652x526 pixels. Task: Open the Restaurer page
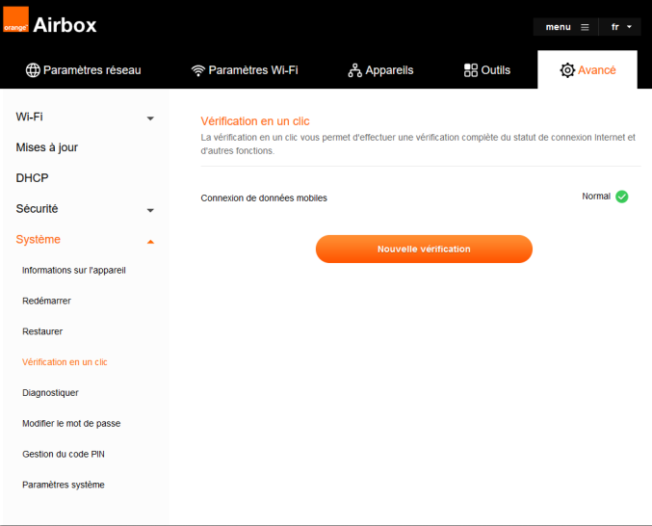click(x=42, y=331)
